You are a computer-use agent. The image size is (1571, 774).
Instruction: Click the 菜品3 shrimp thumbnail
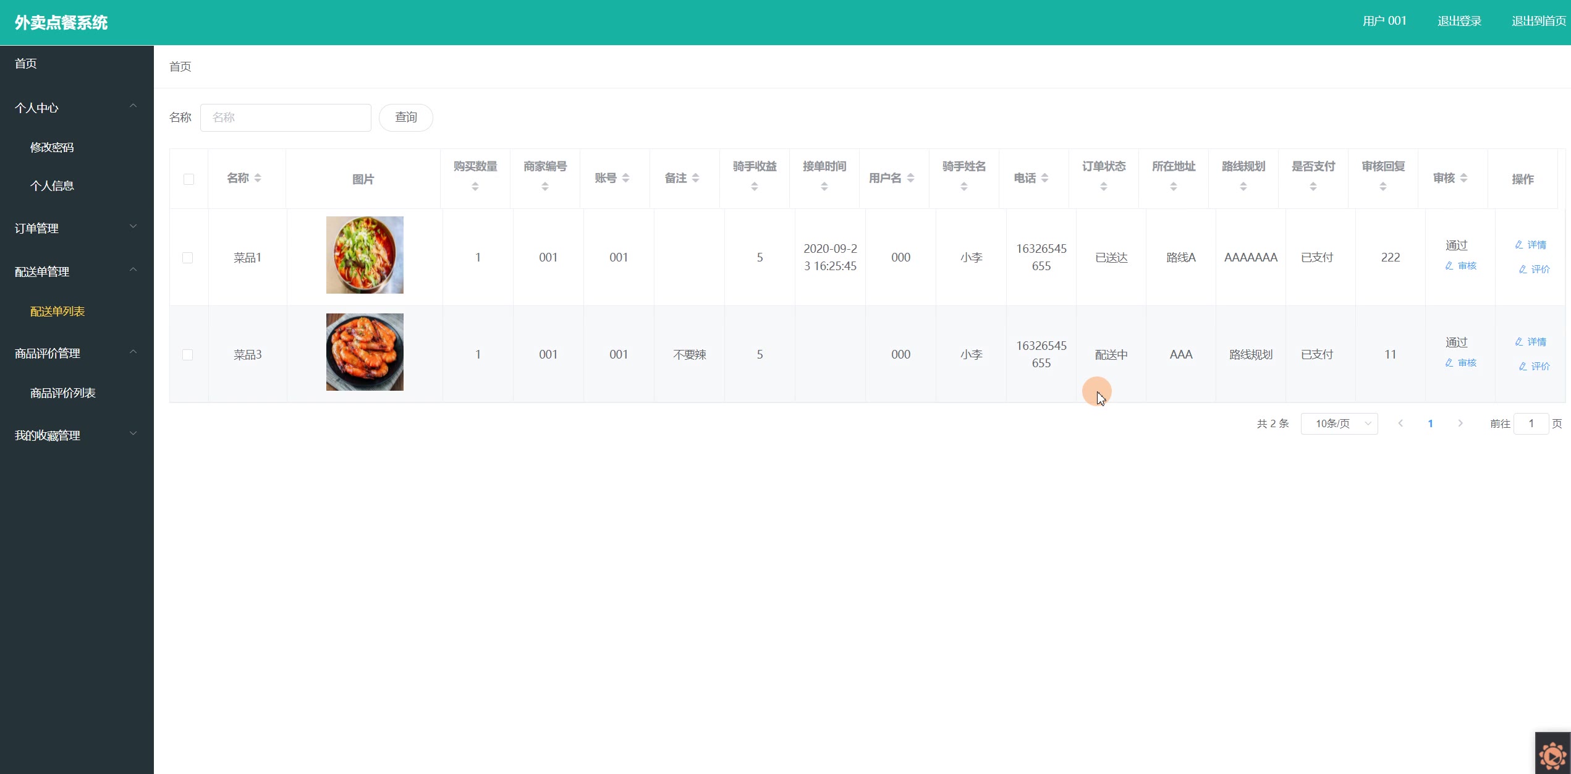[365, 352]
